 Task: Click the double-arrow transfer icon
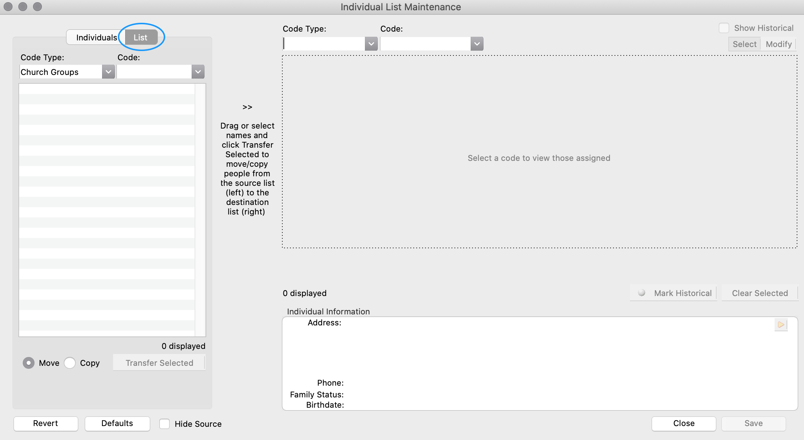(247, 107)
